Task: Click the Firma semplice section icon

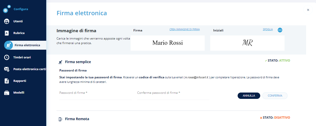Action: tap(60, 62)
